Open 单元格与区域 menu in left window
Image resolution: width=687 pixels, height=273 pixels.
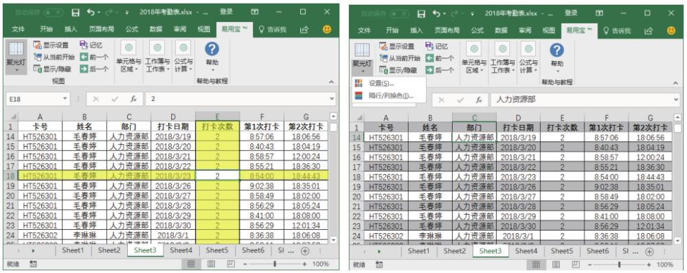(x=128, y=57)
